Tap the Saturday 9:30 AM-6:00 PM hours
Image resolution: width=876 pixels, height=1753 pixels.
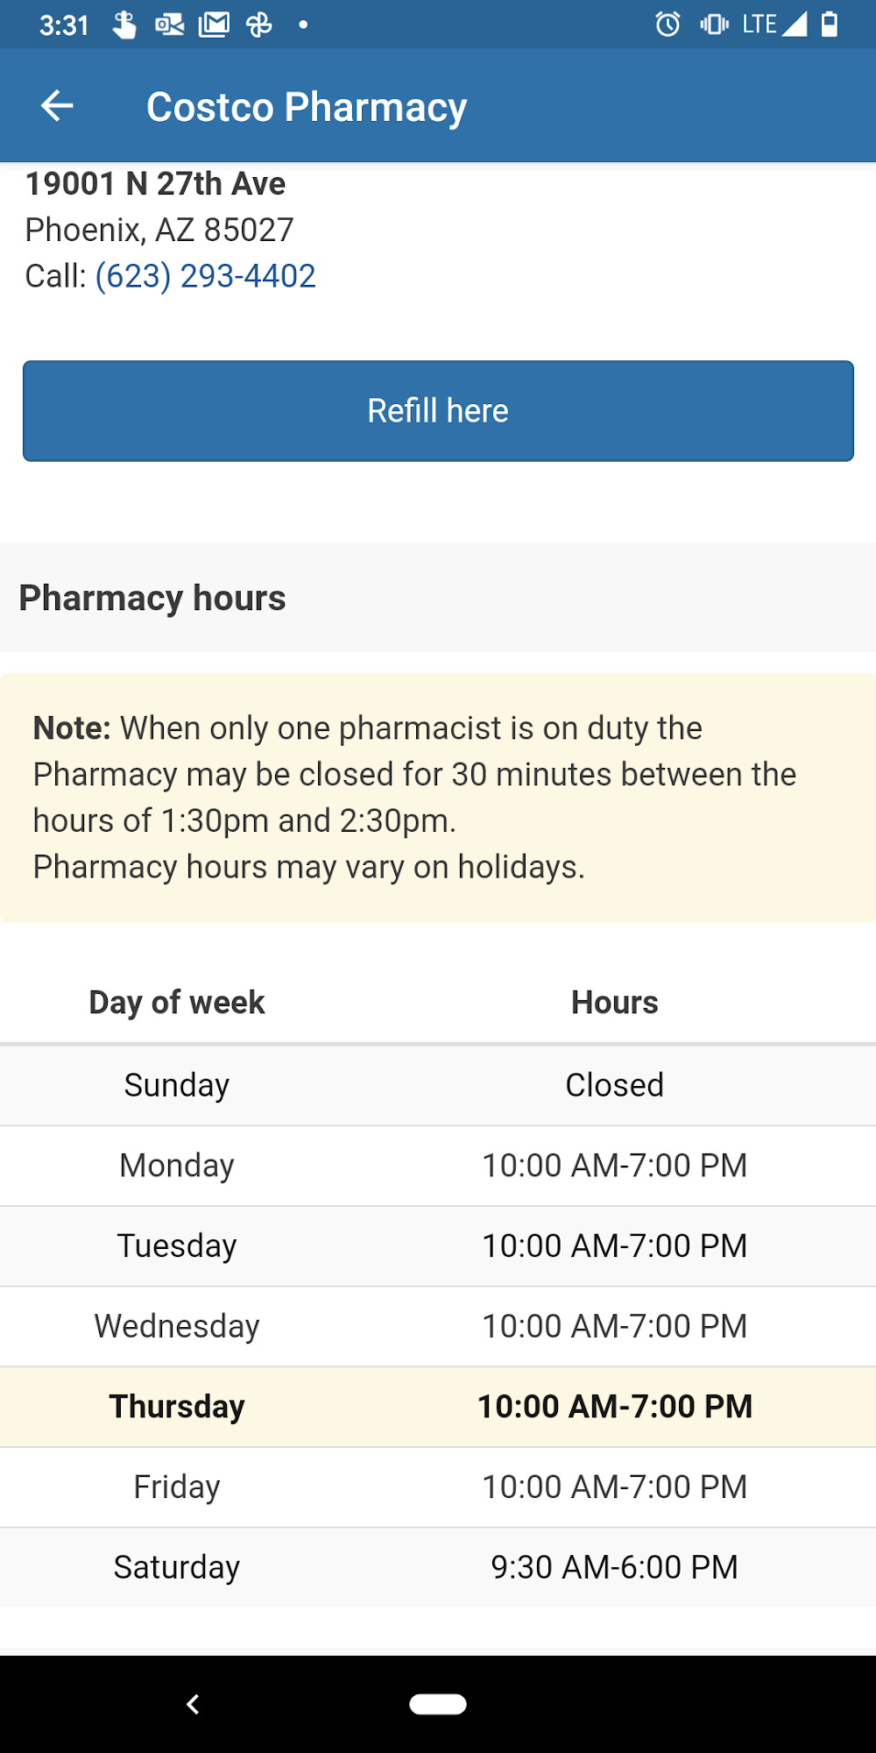[614, 1567]
